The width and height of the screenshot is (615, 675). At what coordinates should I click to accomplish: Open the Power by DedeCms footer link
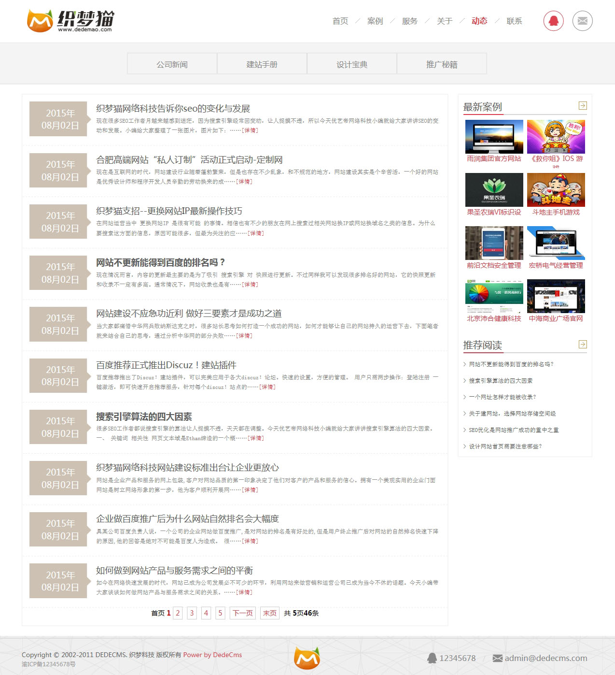click(212, 655)
